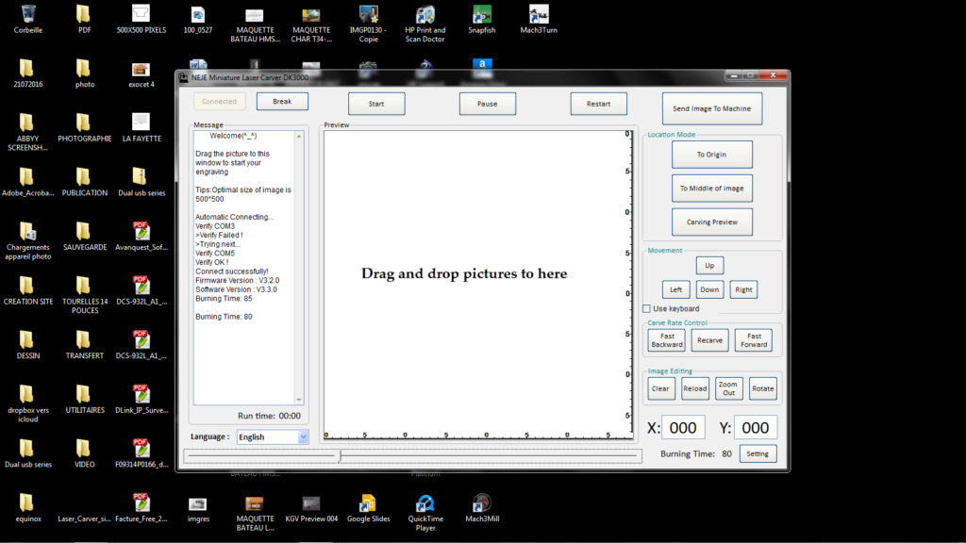Select the Adobe_Acroba folder icon

click(27, 182)
